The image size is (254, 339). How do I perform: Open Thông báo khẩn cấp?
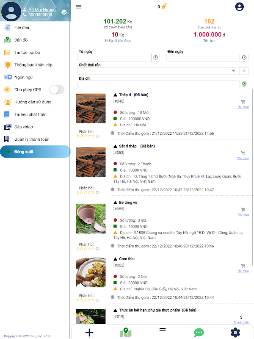pyautogui.click(x=35, y=65)
